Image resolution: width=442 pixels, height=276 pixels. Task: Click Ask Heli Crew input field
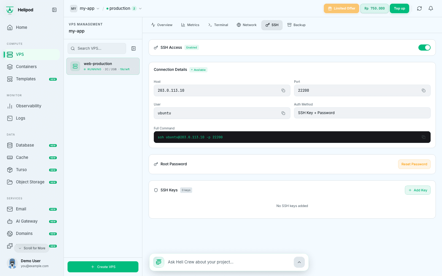coord(229,262)
